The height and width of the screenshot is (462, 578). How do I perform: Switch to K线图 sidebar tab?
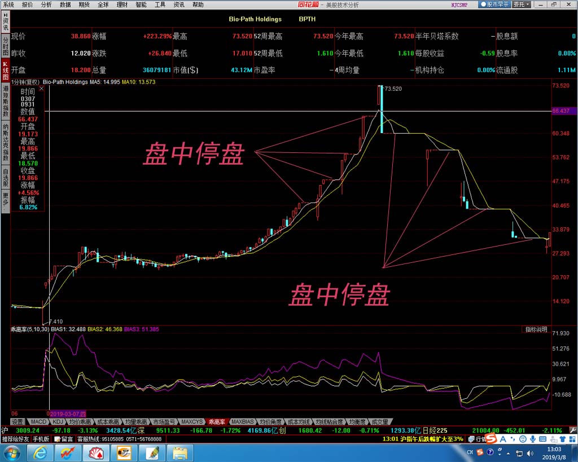[x=5, y=71]
